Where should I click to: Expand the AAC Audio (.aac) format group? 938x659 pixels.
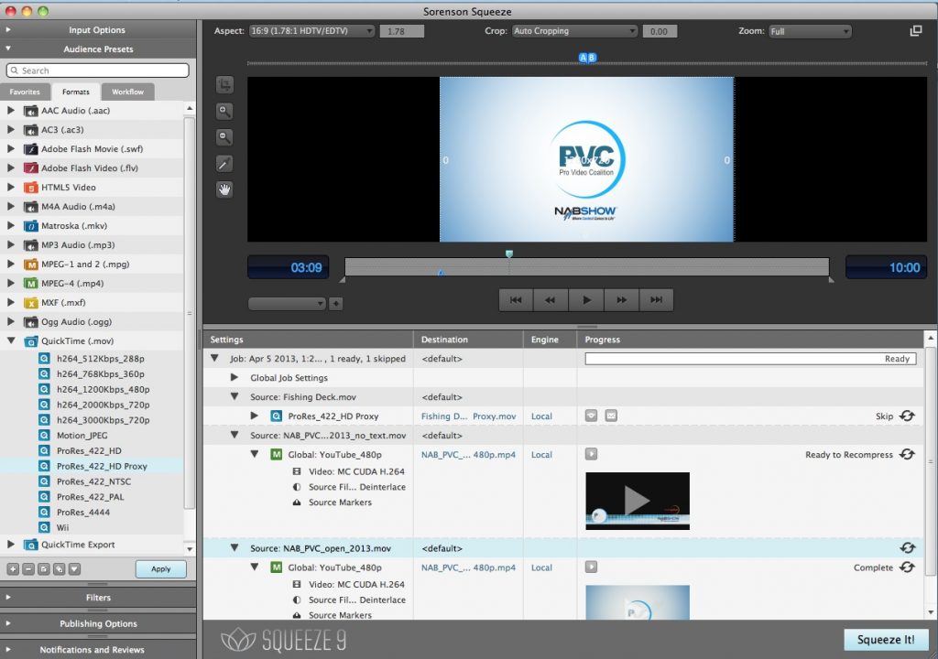11,111
